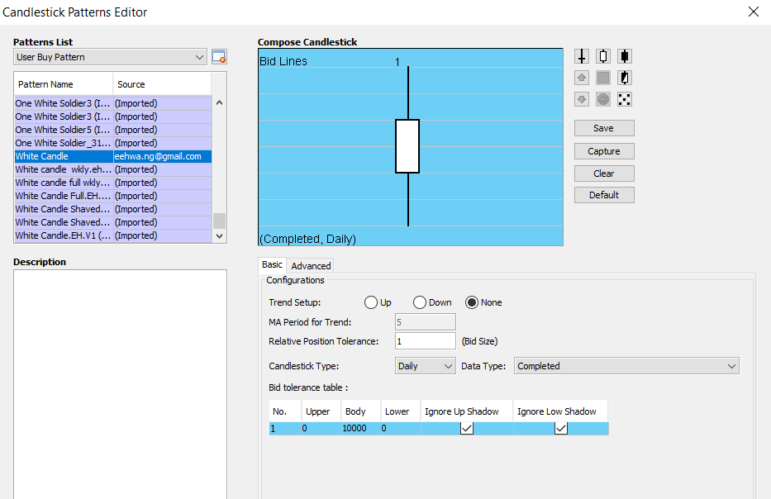This screenshot has height=499, width=771.
Task: Click the white candle body in compose area
Action: (407, 146)
